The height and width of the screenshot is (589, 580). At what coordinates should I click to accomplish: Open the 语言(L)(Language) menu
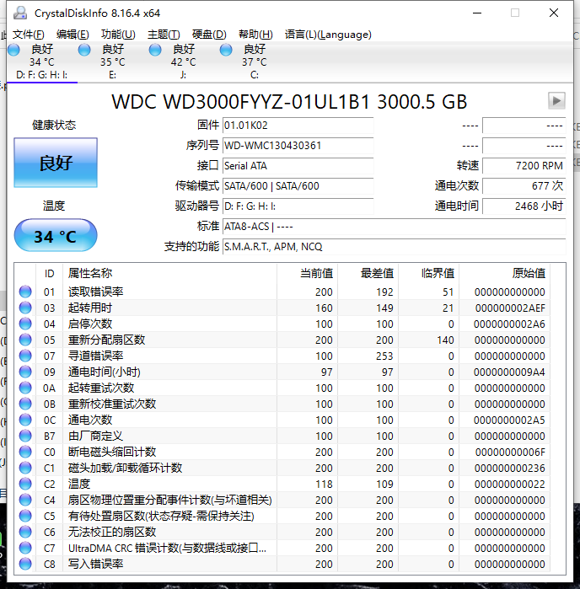pyautogui.click(x=328, y=35)
